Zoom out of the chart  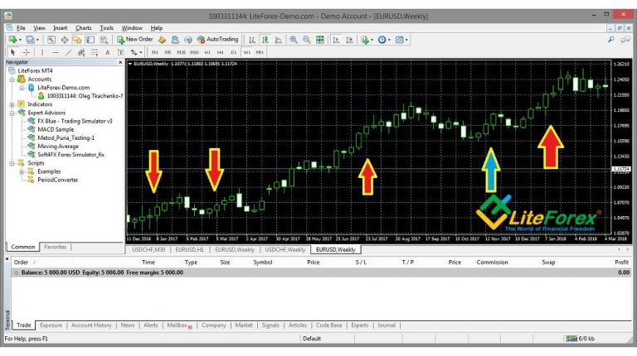(x=306, y=39)
